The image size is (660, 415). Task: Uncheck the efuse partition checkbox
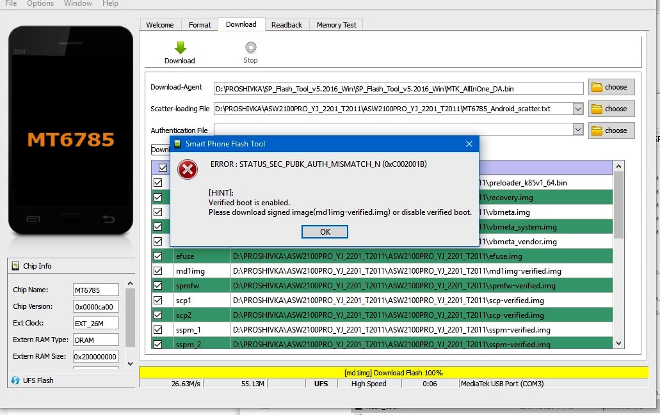[157, 256]
